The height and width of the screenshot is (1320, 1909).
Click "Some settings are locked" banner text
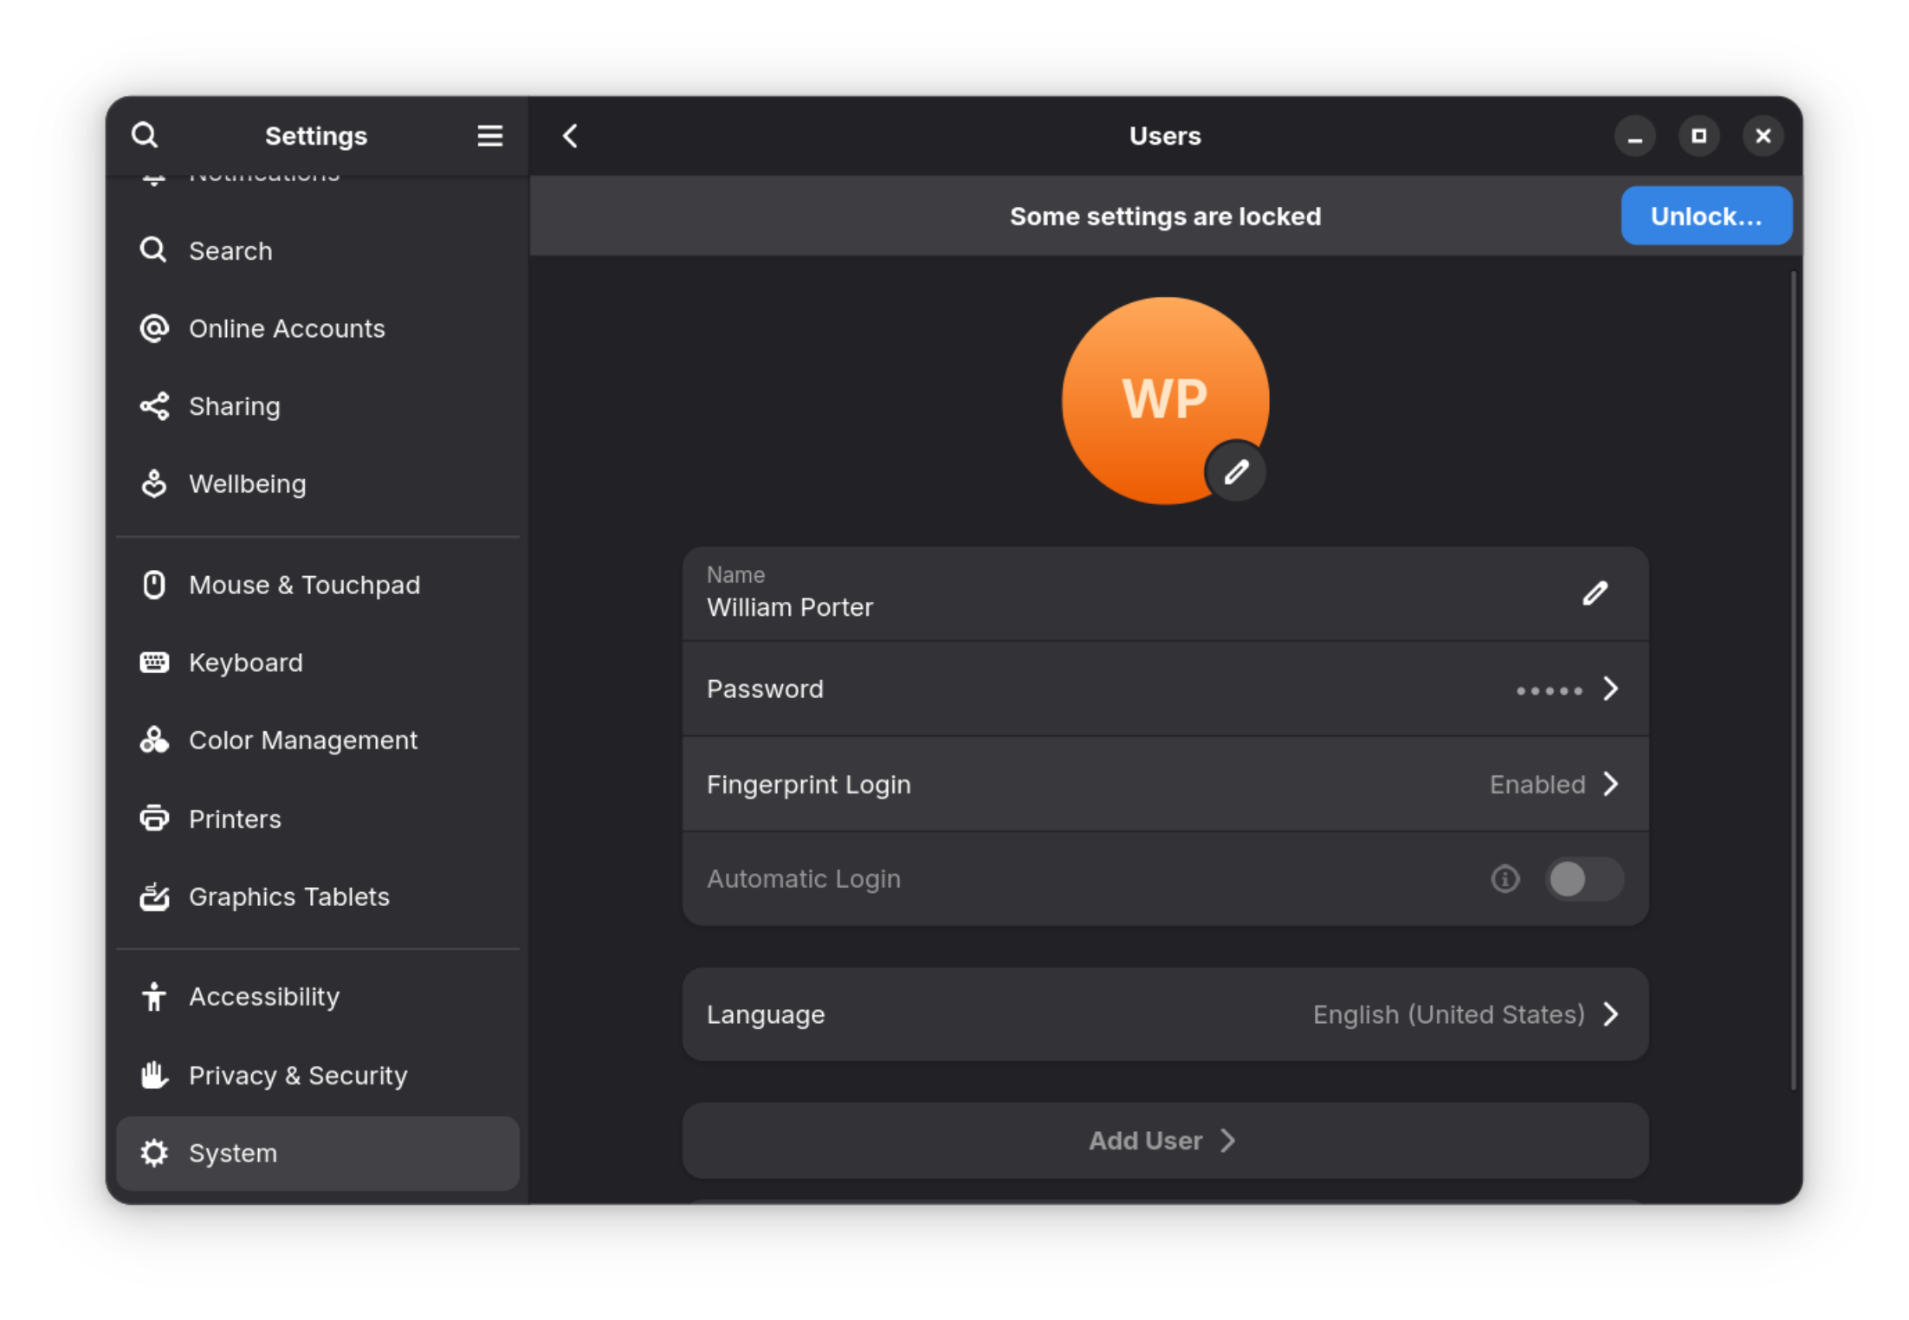point(1165,217)
